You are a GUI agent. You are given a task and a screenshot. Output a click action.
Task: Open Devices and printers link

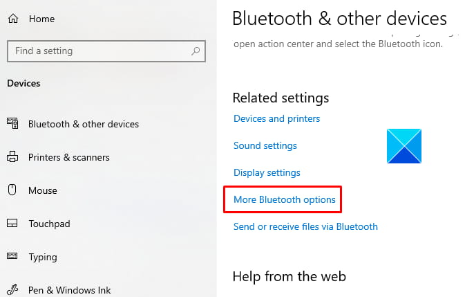276,118
